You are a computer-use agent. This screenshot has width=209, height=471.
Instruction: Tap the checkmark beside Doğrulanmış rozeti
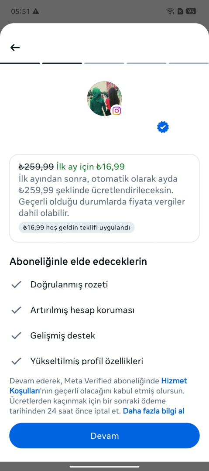[16, 284]
